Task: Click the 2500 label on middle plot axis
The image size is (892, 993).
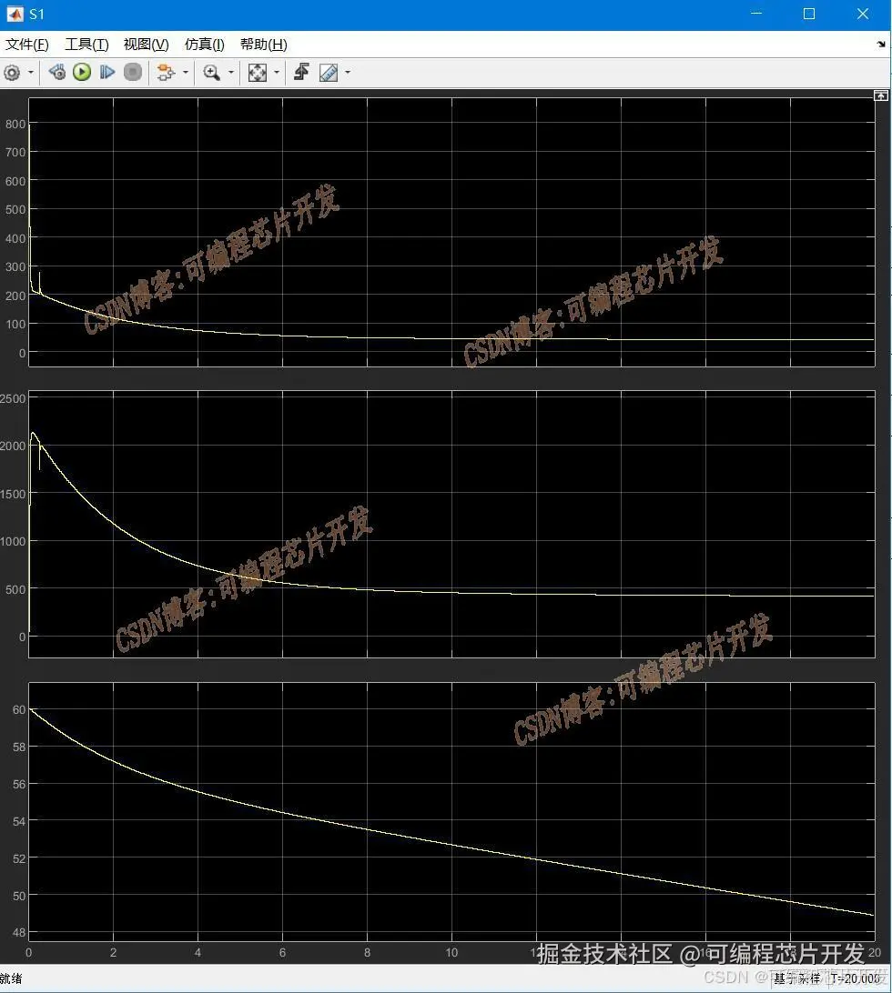Action: [x=13, y=399]
